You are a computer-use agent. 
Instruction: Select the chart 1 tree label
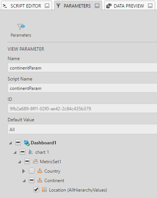tap(42, 152)
